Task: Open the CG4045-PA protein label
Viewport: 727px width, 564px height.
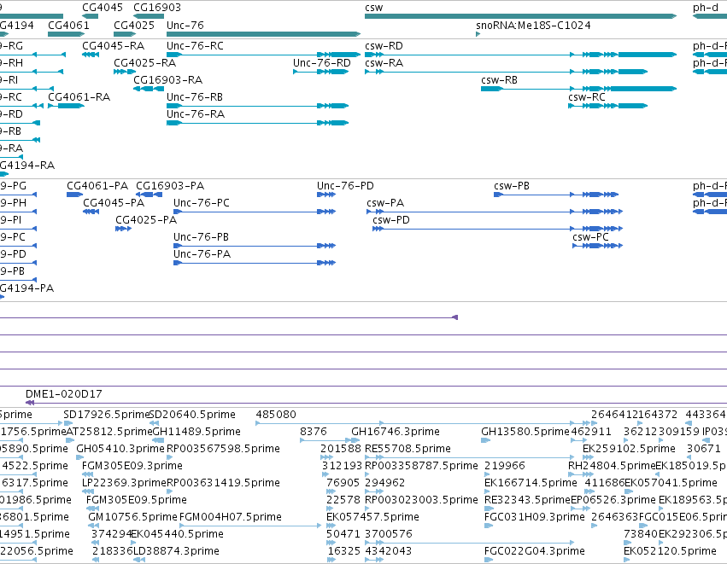Action: point(114,203)
